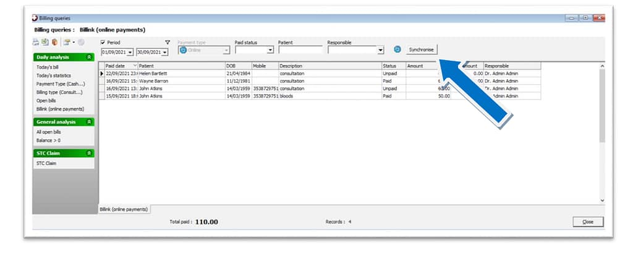Collapse the Daily analysis panel
633x253 pixels.
pyautogui.click(x=90, y=57)
